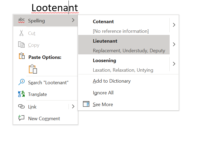The height and width of the screenshot is (145, 209).
Task: Click the Copy pages icon
Action: click(21, 45)
